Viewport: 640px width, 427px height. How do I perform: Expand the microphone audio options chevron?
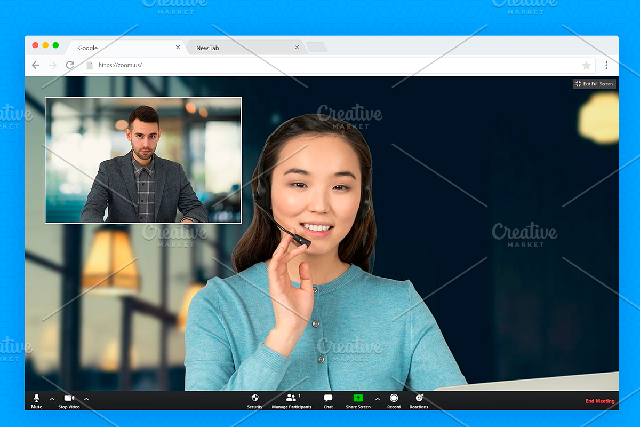(52, 399)
